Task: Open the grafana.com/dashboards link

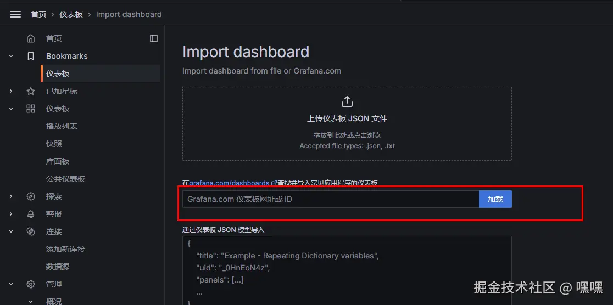Action: coord(229,183)
